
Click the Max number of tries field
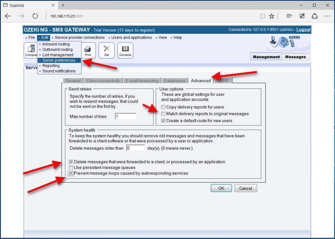[x=125, y=116]
